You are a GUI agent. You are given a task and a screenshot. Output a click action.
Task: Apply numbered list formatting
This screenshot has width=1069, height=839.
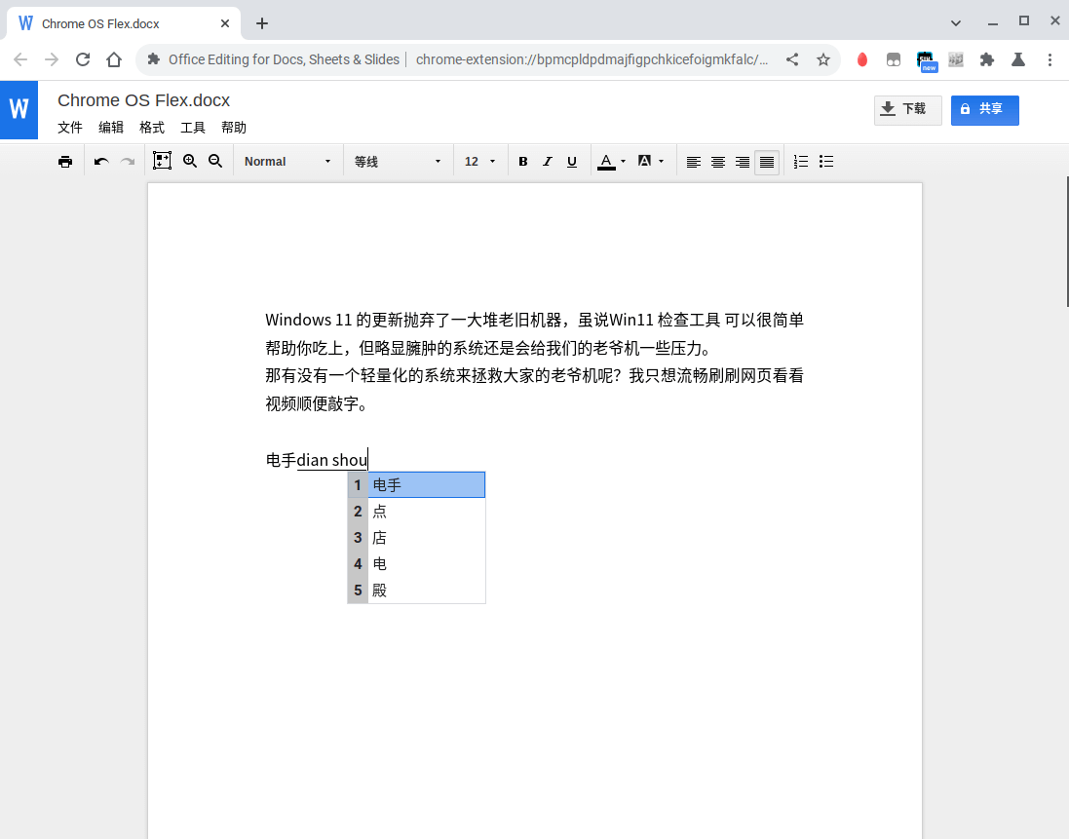800,161
